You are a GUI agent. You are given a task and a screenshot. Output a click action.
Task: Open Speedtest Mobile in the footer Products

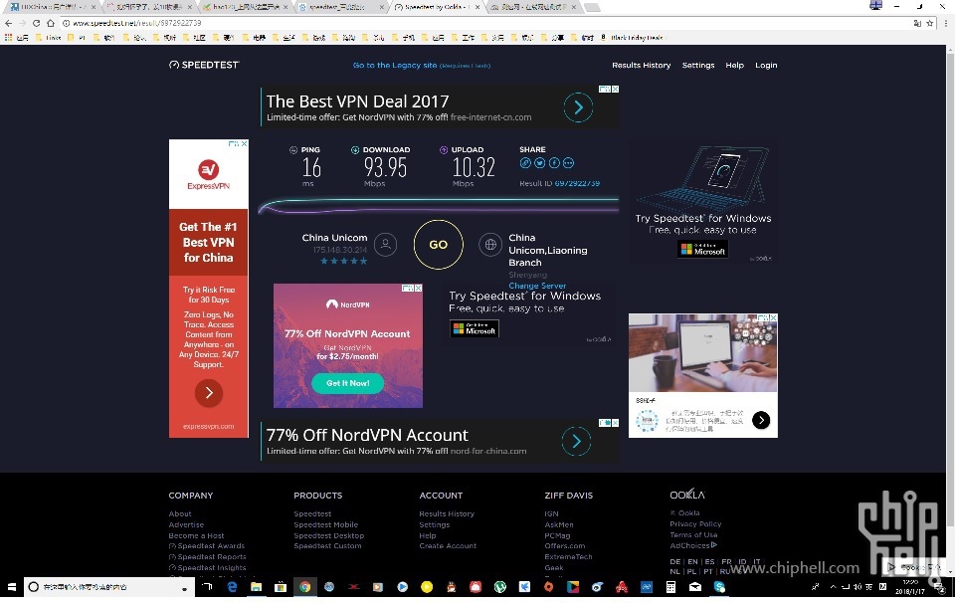point(326,524)
